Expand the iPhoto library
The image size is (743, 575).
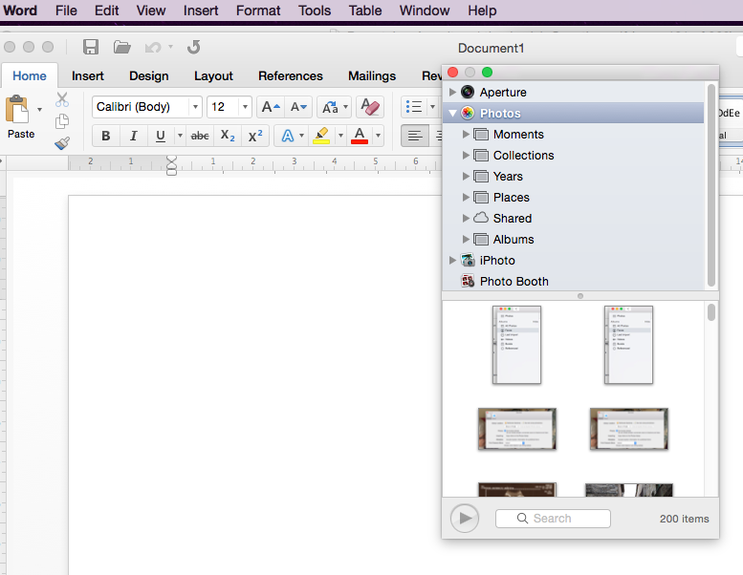click(x=453, y=261)
